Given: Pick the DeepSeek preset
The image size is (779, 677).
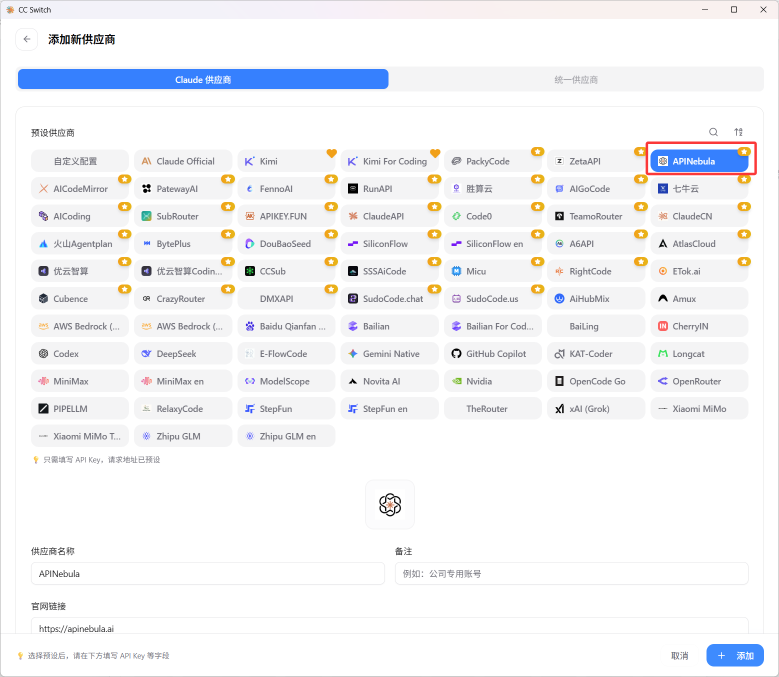Looking at the screenshot, I should (x=183, y=353).
